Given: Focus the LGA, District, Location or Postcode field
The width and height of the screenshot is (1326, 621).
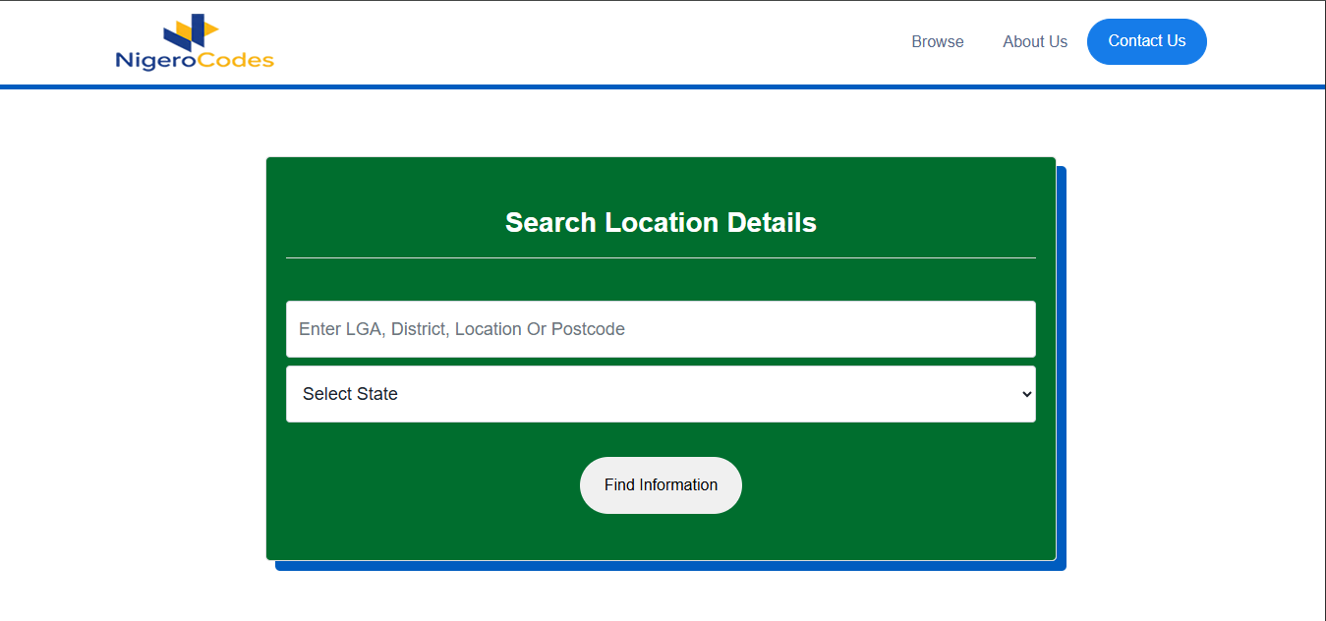Looking at the screenshot, I should [x=661, y=329].
